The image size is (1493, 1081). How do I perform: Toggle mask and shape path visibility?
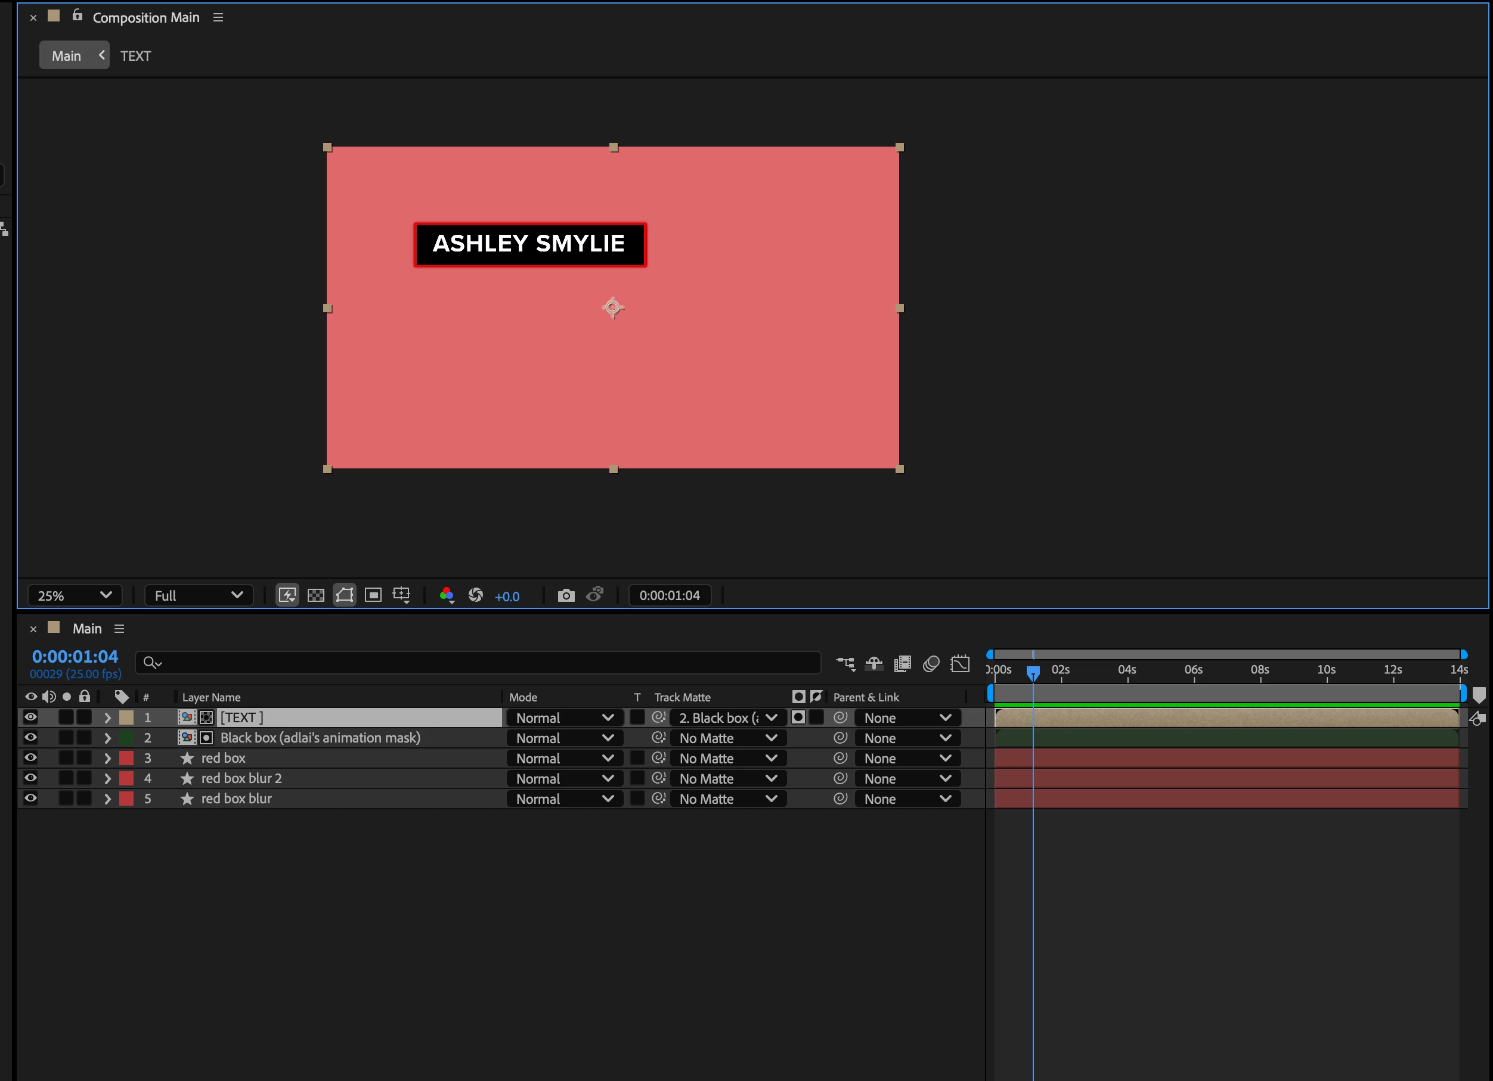point(344,595)
